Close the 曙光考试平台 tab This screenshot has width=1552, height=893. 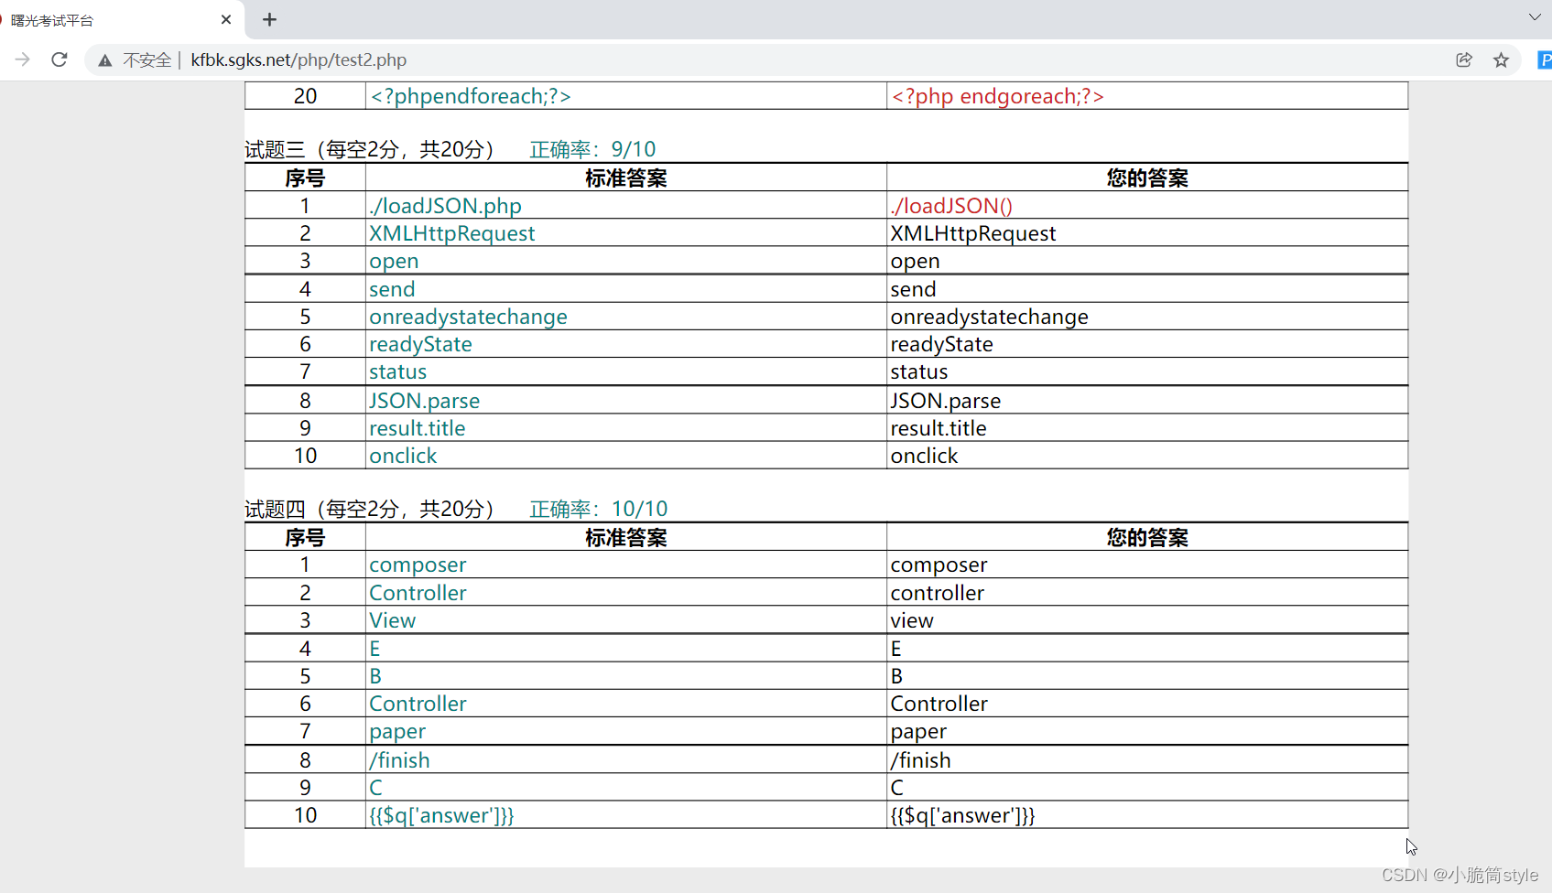pyautogui.click(x=226, y=19)
